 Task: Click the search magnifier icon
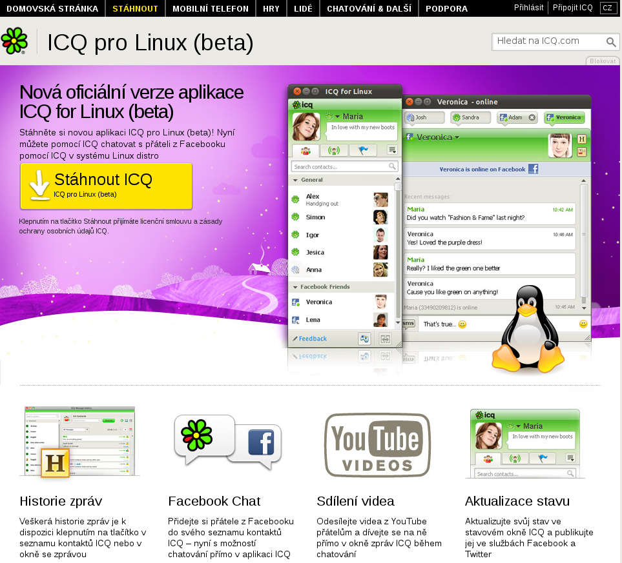pyautogui.click(x=610, y=43)
